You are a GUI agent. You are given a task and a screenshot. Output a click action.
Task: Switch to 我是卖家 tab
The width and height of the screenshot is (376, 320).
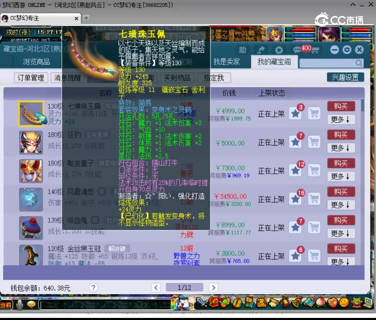click(x=227, y=62)
